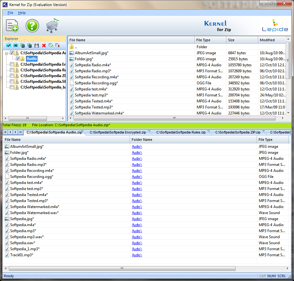Click the add ZIP file toolbar icon

(x=12, y=26)
